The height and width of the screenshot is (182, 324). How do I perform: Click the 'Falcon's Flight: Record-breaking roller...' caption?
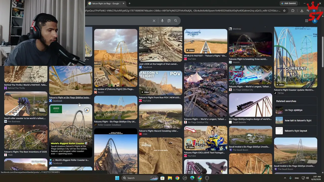158,131
